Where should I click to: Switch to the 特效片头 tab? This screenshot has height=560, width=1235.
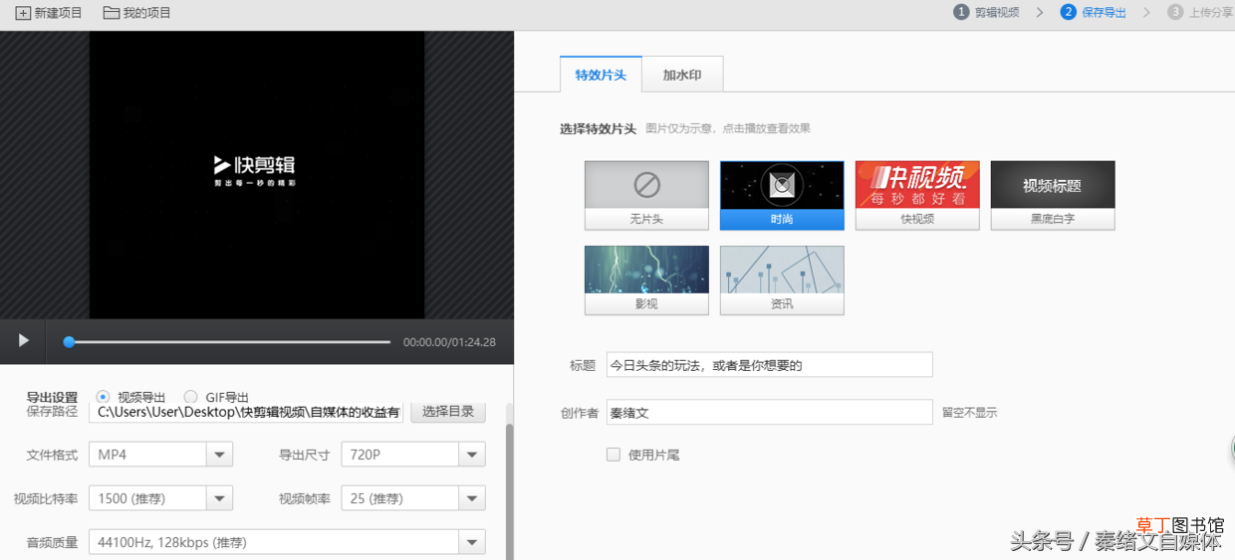click(x=601, y=75)
